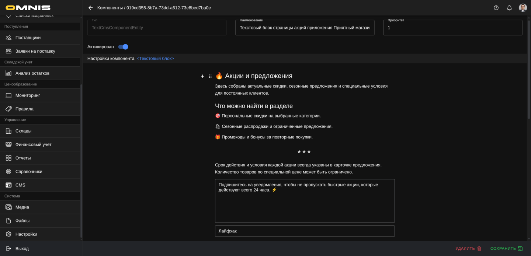Viewport: 531px width, 256px height.
Task: Click Выход at the bottom of the sidebar
Action: click(x=22, y=248)
